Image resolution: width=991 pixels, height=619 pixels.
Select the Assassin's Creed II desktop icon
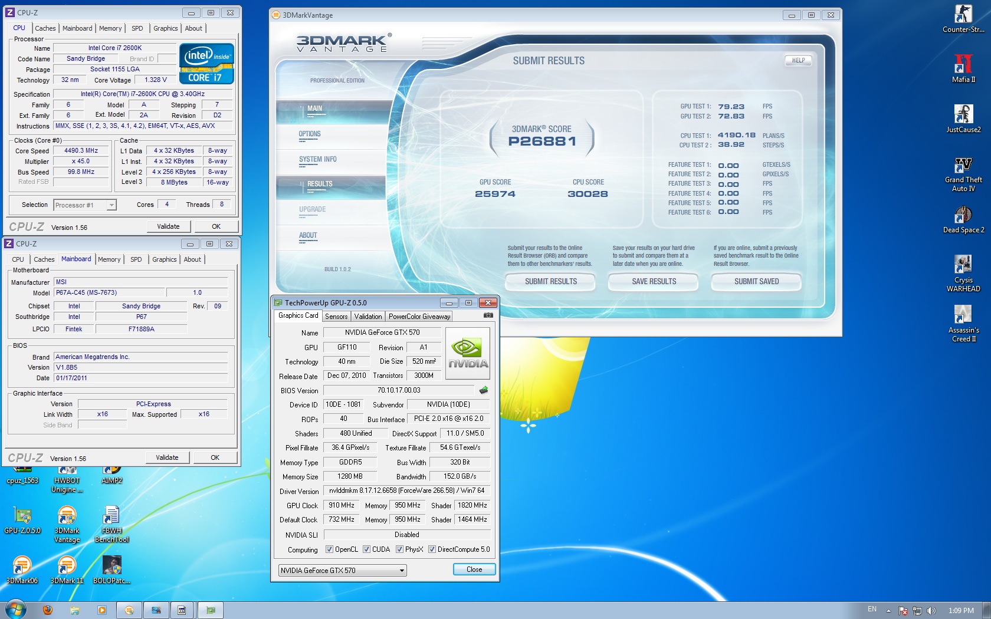[963, 323]
